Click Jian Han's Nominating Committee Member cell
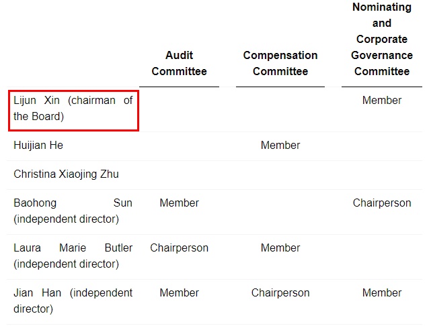Viewport: 429px width, 326px height. coord(382,292)
